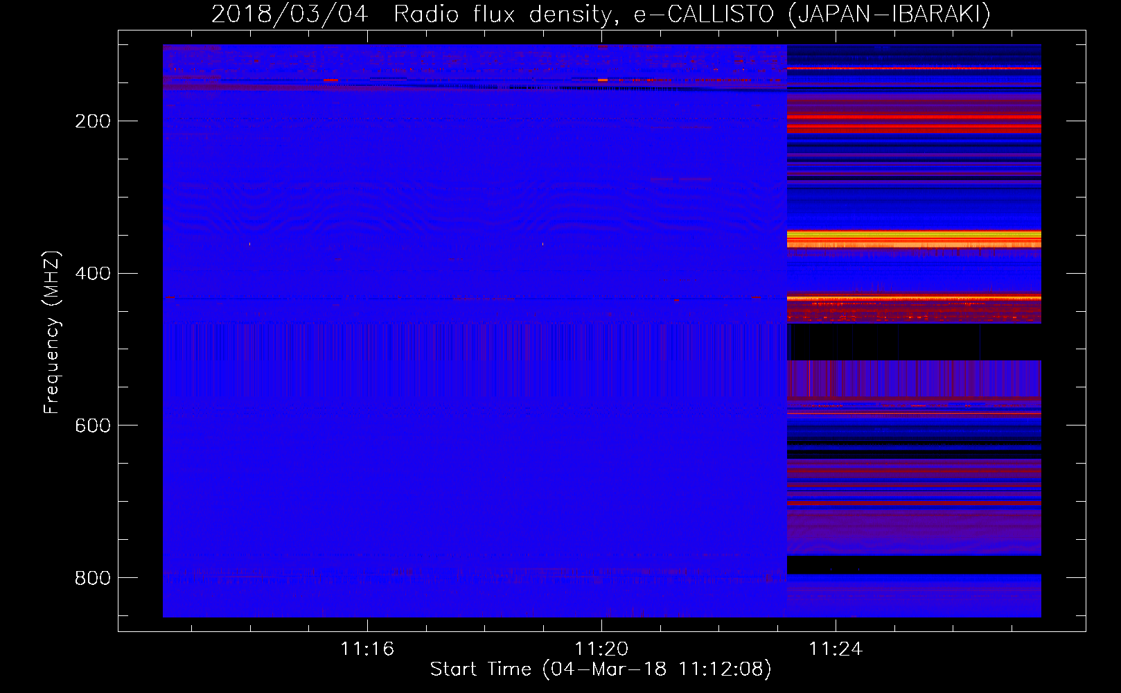Click the Frequency (MHZ) axis title

[52, 332]
